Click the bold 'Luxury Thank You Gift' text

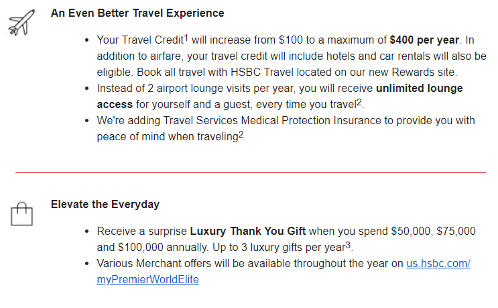tap(248, 231)
